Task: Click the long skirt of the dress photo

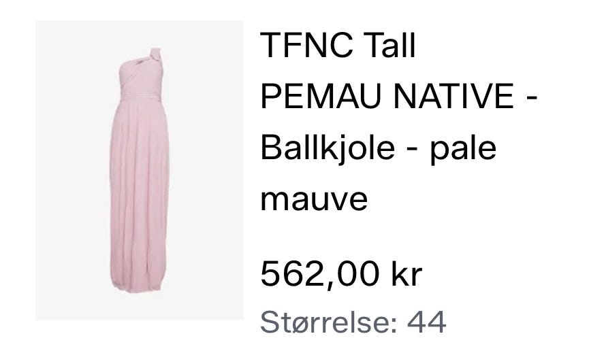Action: pyautogui.click(x=139, y=188)
